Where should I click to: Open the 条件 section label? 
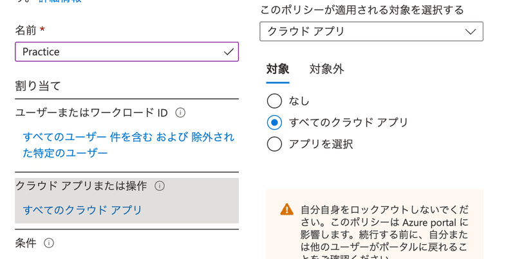(x=26, y=243)
